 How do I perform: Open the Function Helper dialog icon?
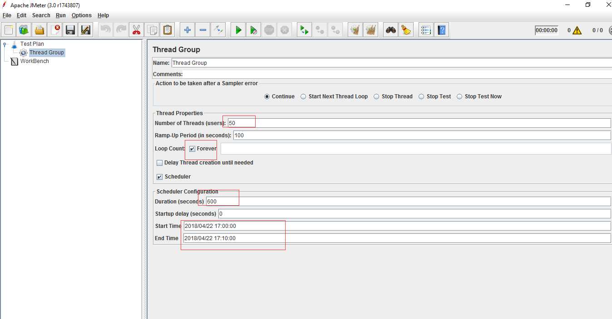[x=426, y=30]
